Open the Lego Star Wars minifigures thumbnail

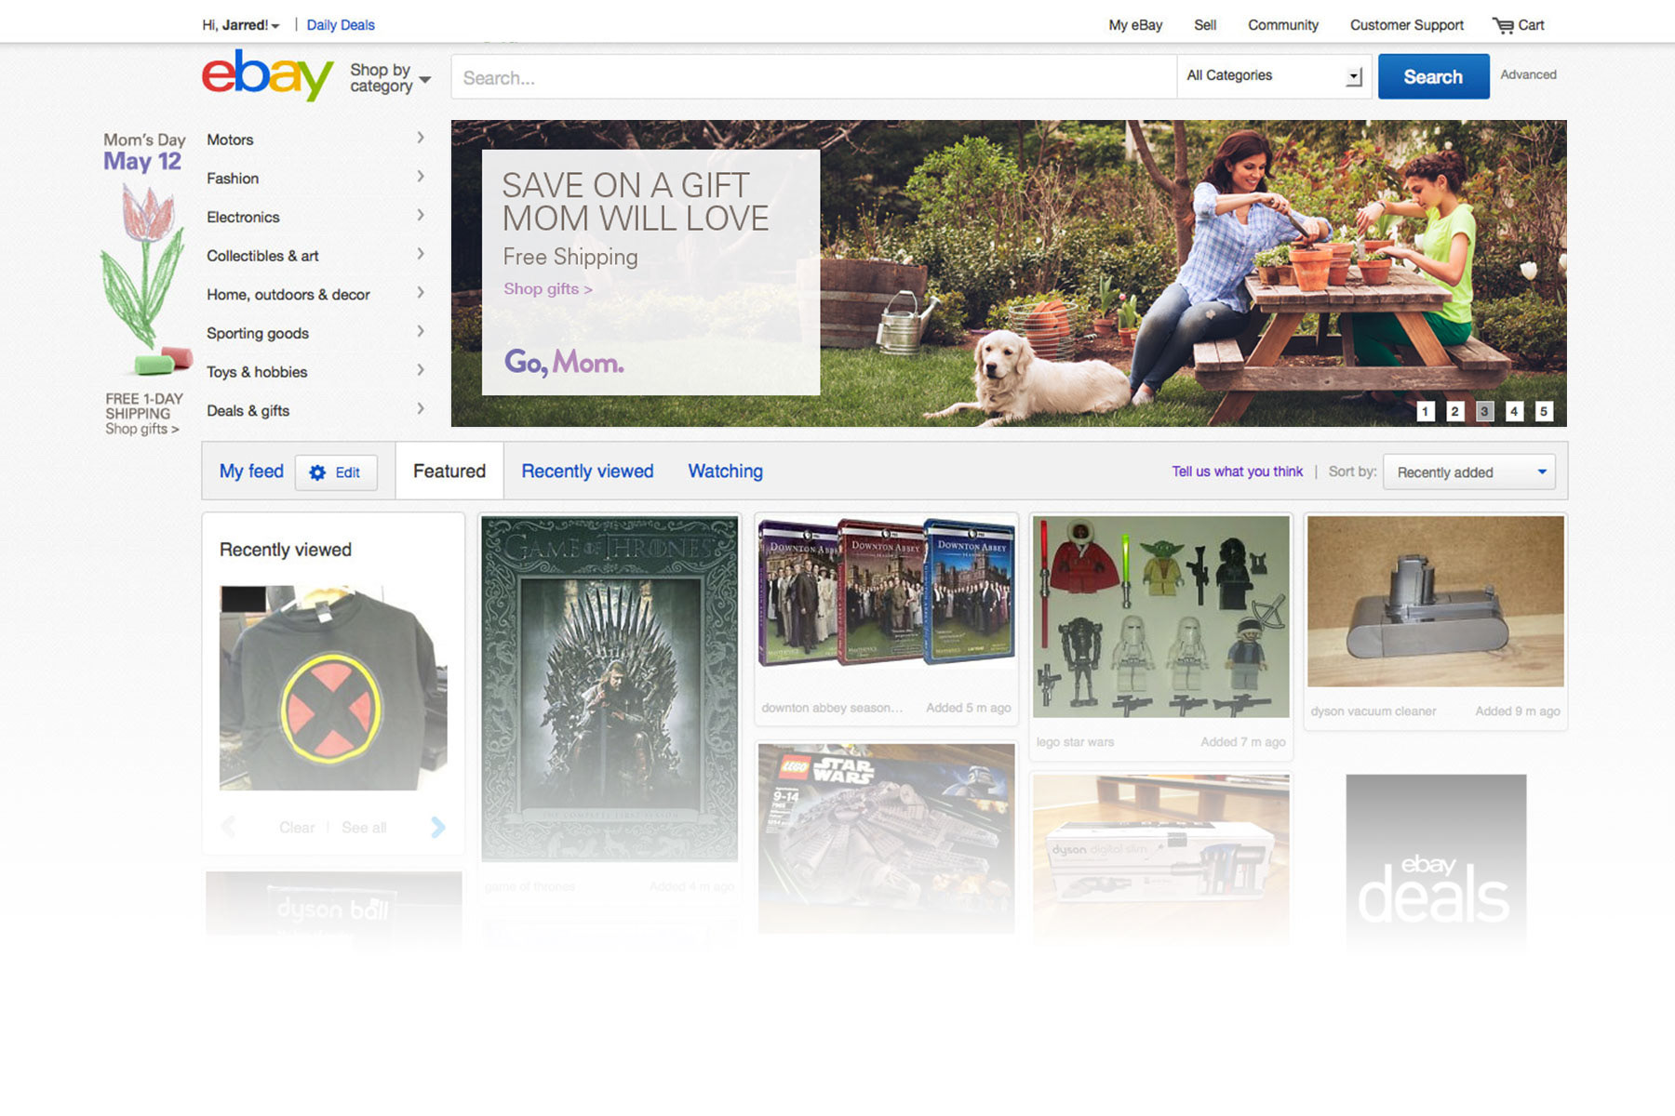pyautogui.click(x=1161, y=617)
